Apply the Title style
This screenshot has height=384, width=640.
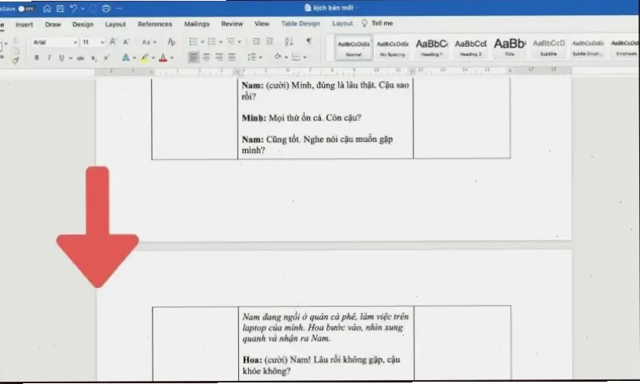click(510, 47)
